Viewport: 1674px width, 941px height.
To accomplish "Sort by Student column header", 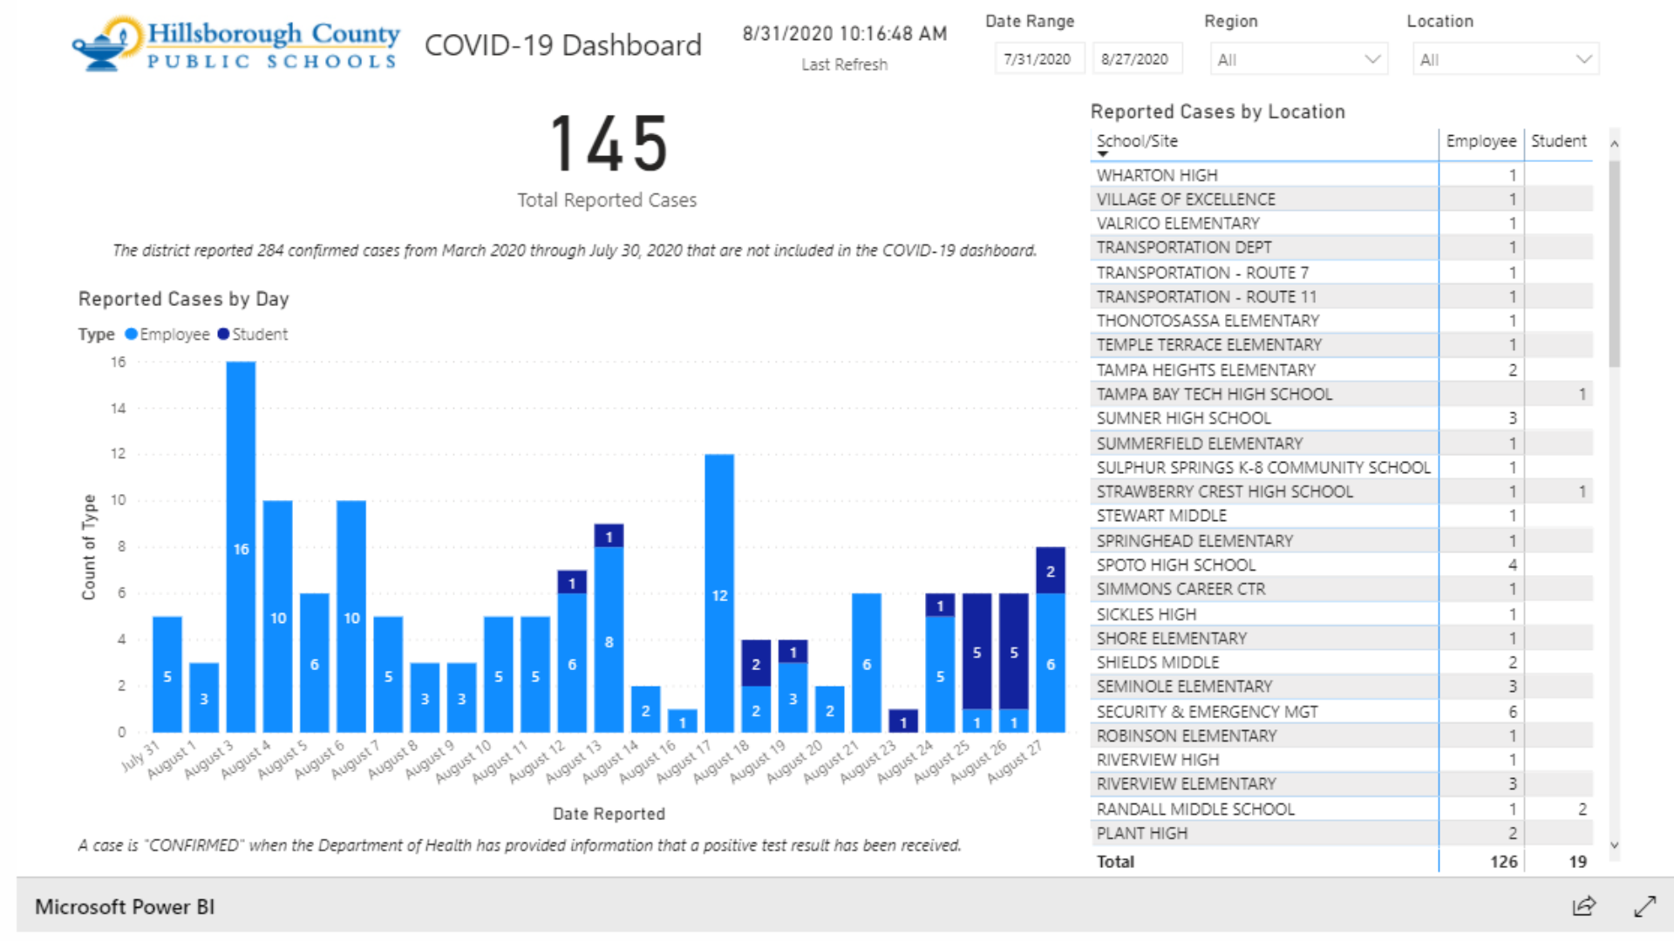I will click(1558, 141).
